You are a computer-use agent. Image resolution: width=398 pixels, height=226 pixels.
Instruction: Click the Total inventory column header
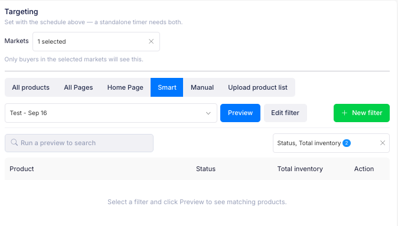click(300, 169)
